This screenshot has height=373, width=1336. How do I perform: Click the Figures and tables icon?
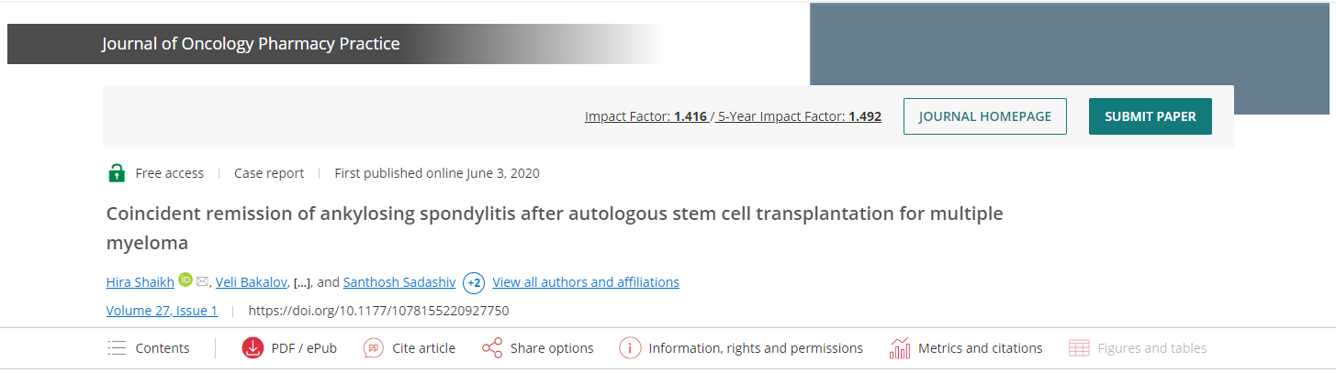pos(1080,348)
